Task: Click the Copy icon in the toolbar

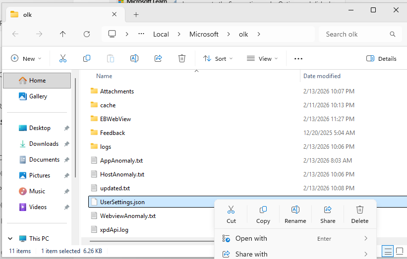Action: [87, 58]
